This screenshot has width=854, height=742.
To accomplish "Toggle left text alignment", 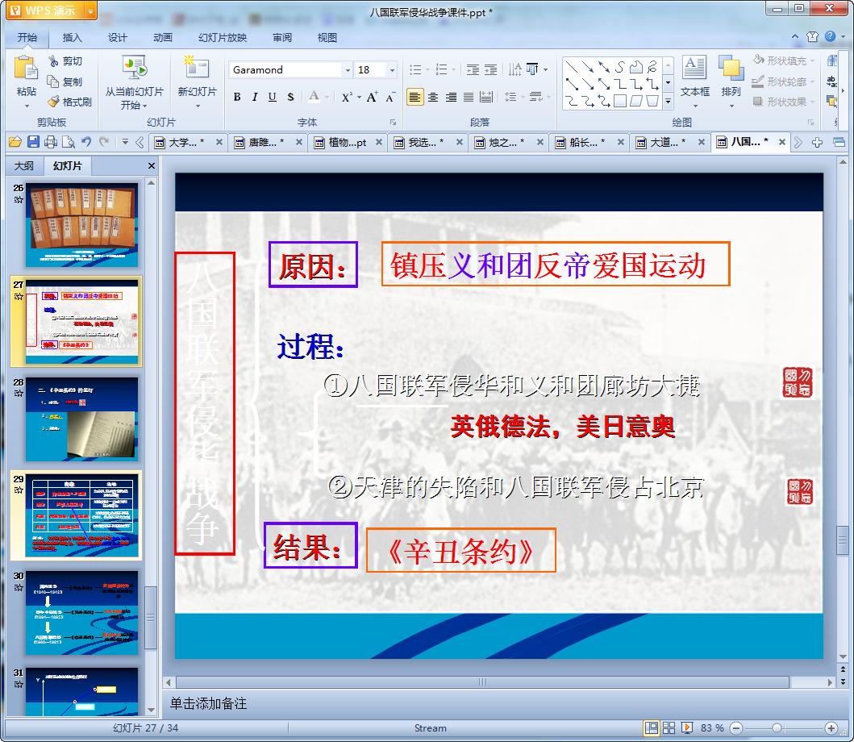I will [415, 98].
